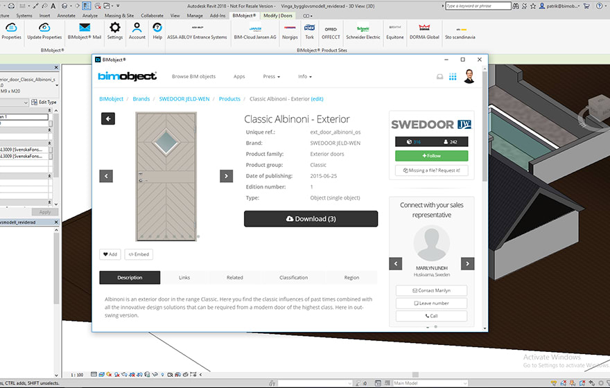
Task: Open the Main Model design option dropdown
Action: (x=430, y=383)
